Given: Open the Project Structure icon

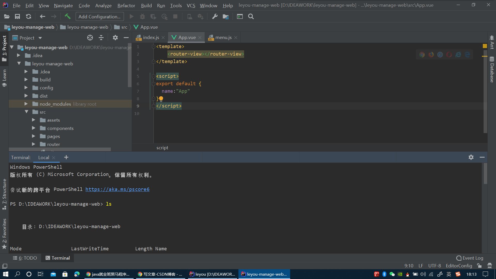Looking at the screenshot, I should [226, 17].
